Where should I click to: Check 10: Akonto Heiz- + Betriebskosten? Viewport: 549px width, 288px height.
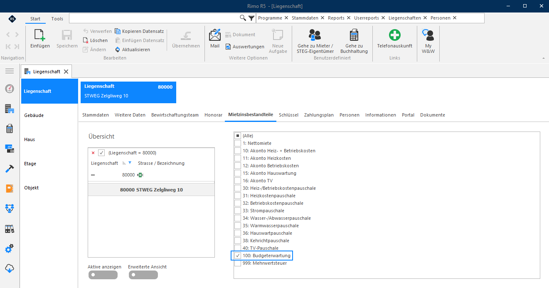[238, 151]
